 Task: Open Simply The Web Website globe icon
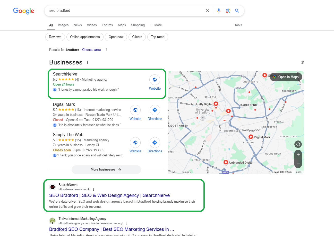tap(135, 143)
